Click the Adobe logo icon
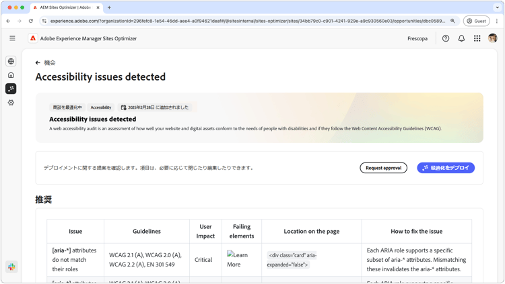 pos(33,38)
